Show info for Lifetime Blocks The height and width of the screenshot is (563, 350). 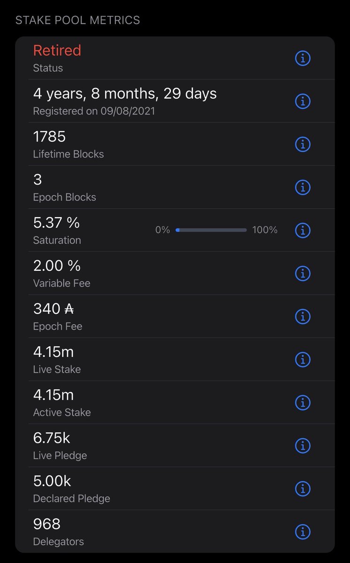point(303,145)
